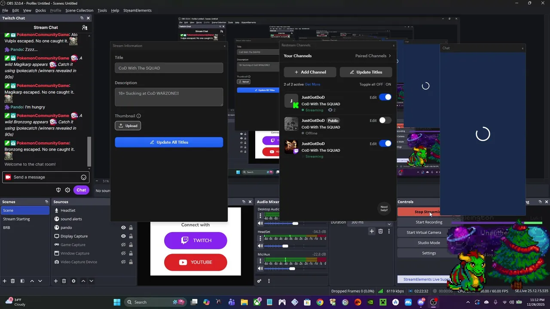Expand Paired Channels chevron

[x=390, y=56]
